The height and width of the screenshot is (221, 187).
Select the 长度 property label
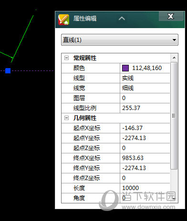point(79,188)
